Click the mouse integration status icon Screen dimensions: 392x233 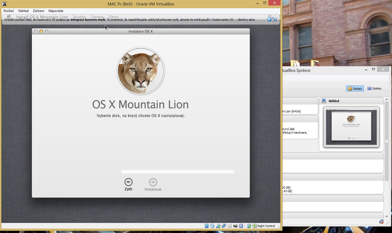tap(249, 226)
